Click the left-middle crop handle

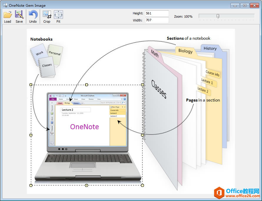[31, 135]
